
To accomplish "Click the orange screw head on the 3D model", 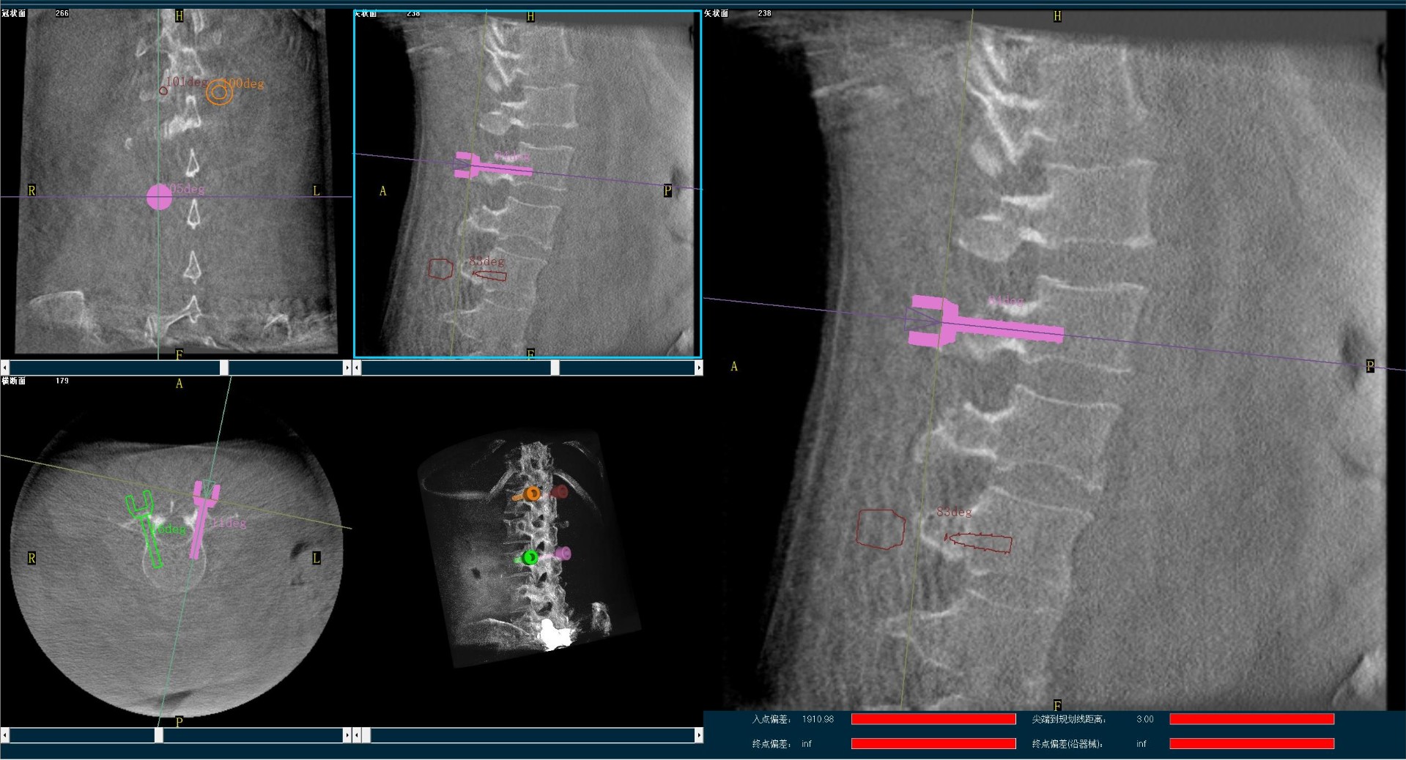I will (533, 494).
